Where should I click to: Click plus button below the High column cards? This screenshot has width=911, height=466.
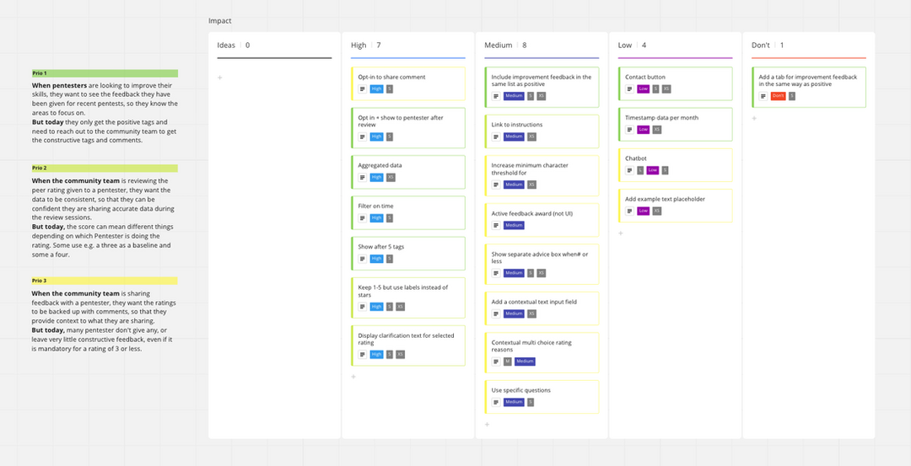click(353, 377)
